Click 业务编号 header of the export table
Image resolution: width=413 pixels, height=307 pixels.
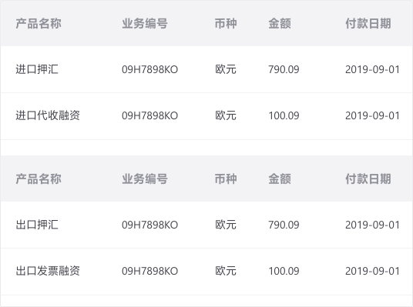click(145, 179)
